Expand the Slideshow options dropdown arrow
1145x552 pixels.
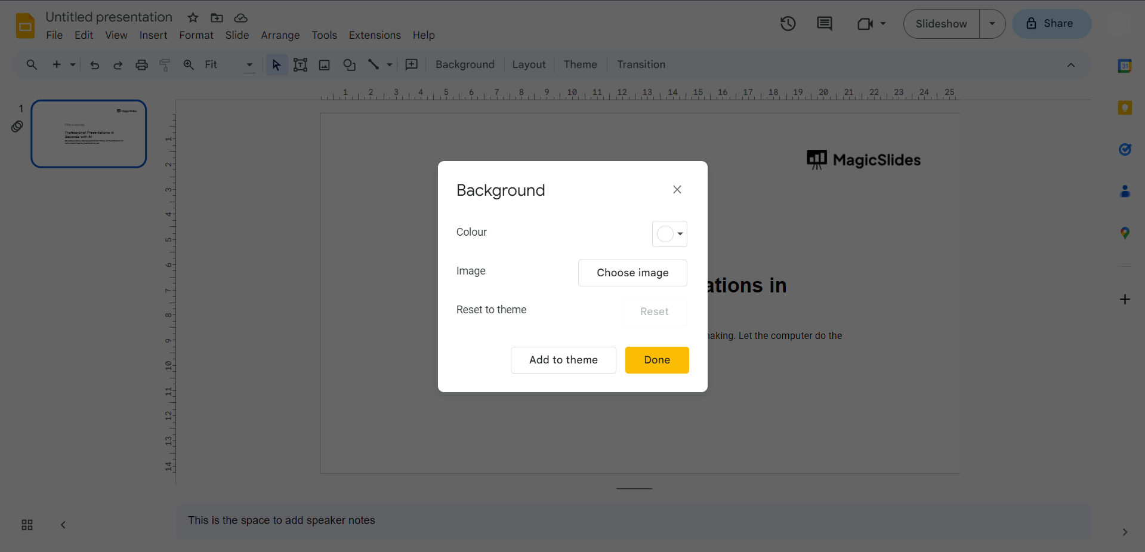992,24
